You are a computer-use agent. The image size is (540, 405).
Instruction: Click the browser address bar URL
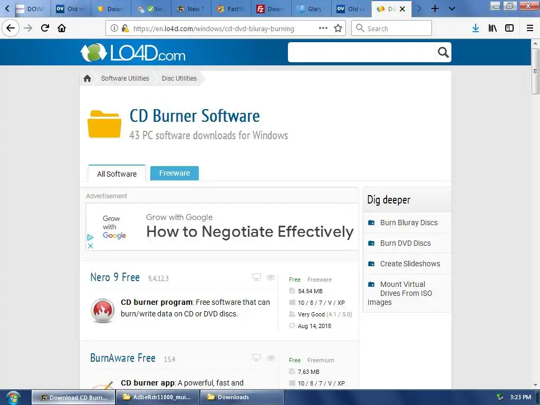[x=214, y=28]
